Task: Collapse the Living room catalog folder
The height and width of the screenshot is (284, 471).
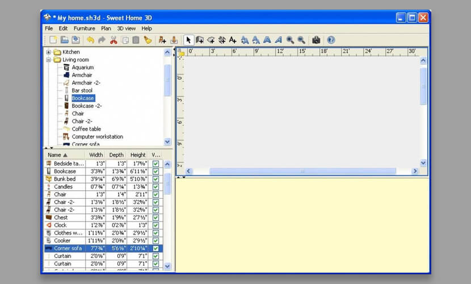Action: tap(48, 60)
